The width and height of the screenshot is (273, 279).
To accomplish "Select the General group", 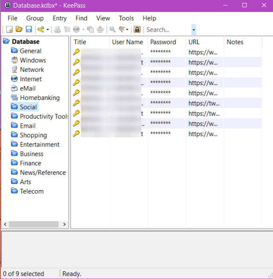I will [x=31, y=51].
